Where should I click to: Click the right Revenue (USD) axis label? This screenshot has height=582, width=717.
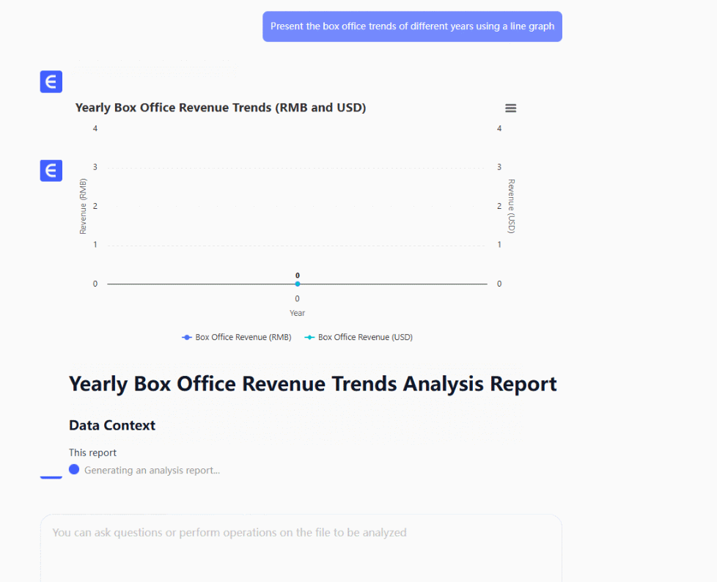click(x=511, y=206)
